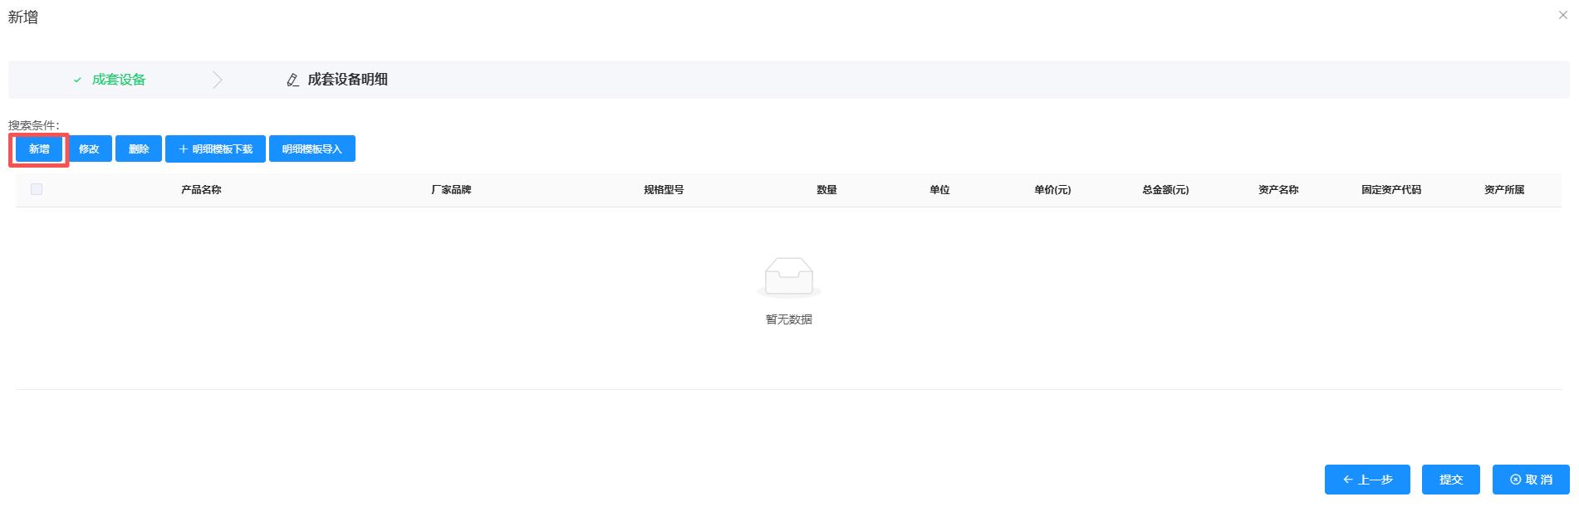Click the empty inbox 暂无数据 icon
The width and height of the screenshot is (1579, 531).
[788, 277]
